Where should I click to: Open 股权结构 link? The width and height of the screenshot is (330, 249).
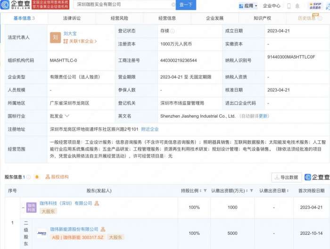[x=57, y=177]
